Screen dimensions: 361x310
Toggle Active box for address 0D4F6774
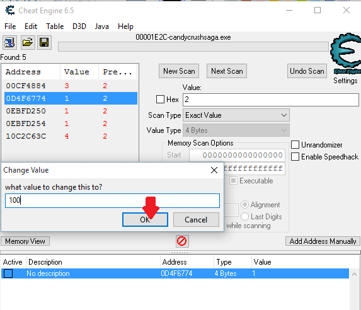(8, 273)
